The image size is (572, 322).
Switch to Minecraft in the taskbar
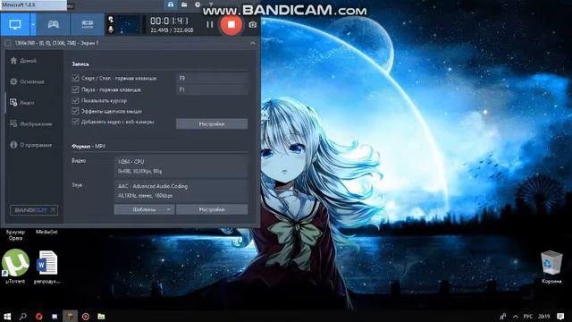click(x=70, y=316)
